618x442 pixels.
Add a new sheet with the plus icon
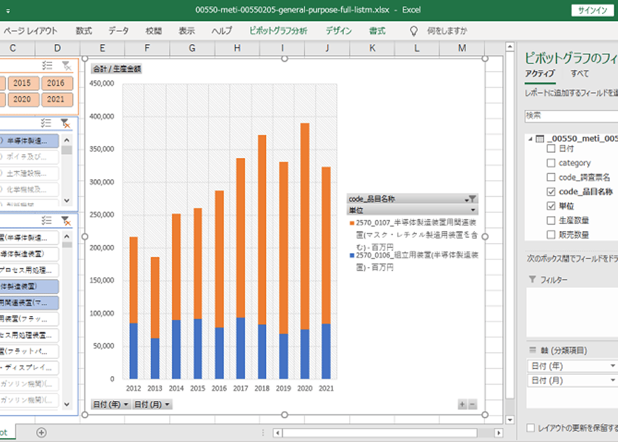tap(41, 433)
